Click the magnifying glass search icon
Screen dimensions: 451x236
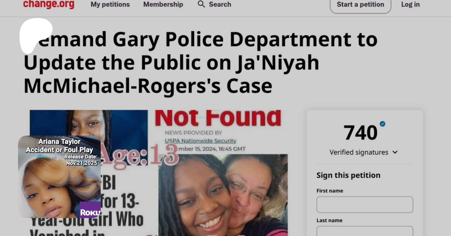click(201, 4)
